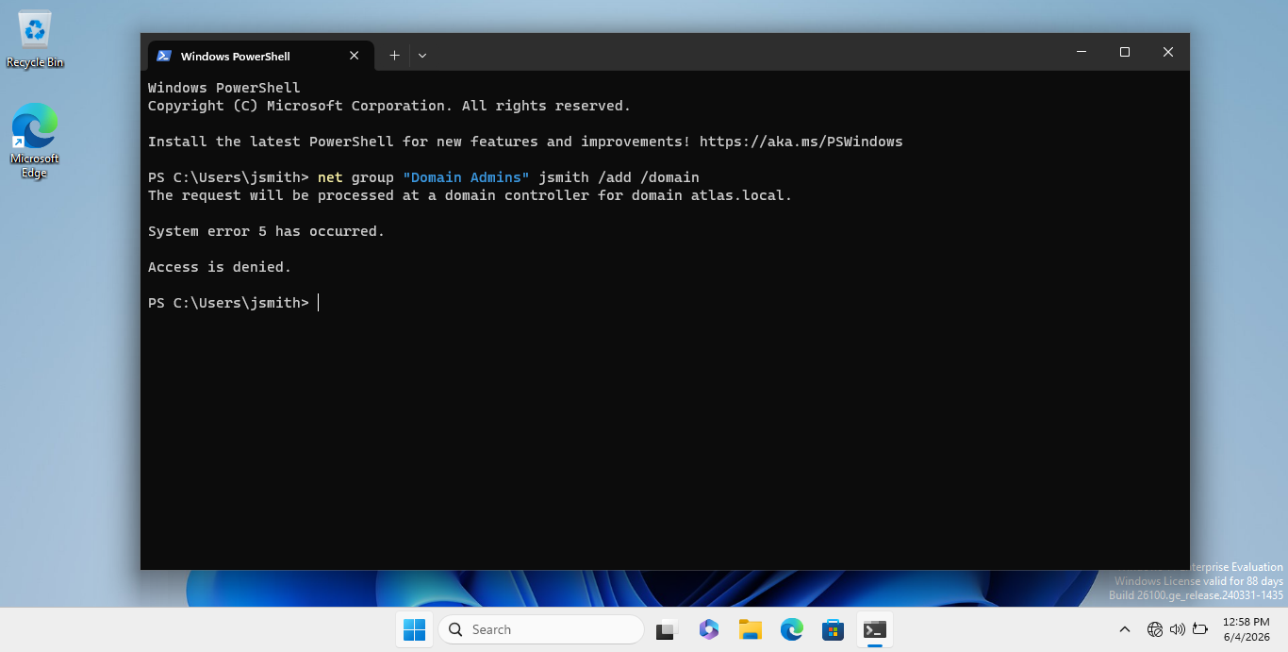Screen dimensions: 1288x652
Task: Click the battery status tray icon
Action: click(x=1200, y=629)
